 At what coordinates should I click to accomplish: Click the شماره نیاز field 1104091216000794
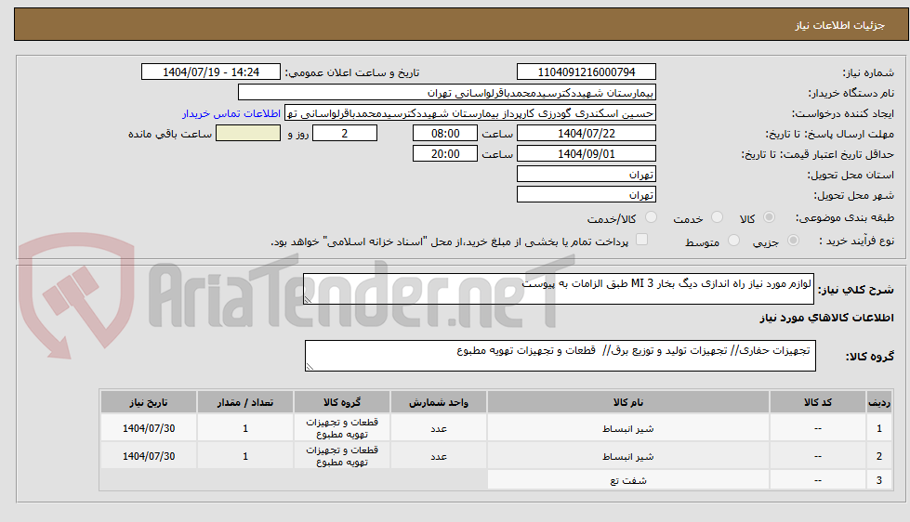click(x=587, y=72)
